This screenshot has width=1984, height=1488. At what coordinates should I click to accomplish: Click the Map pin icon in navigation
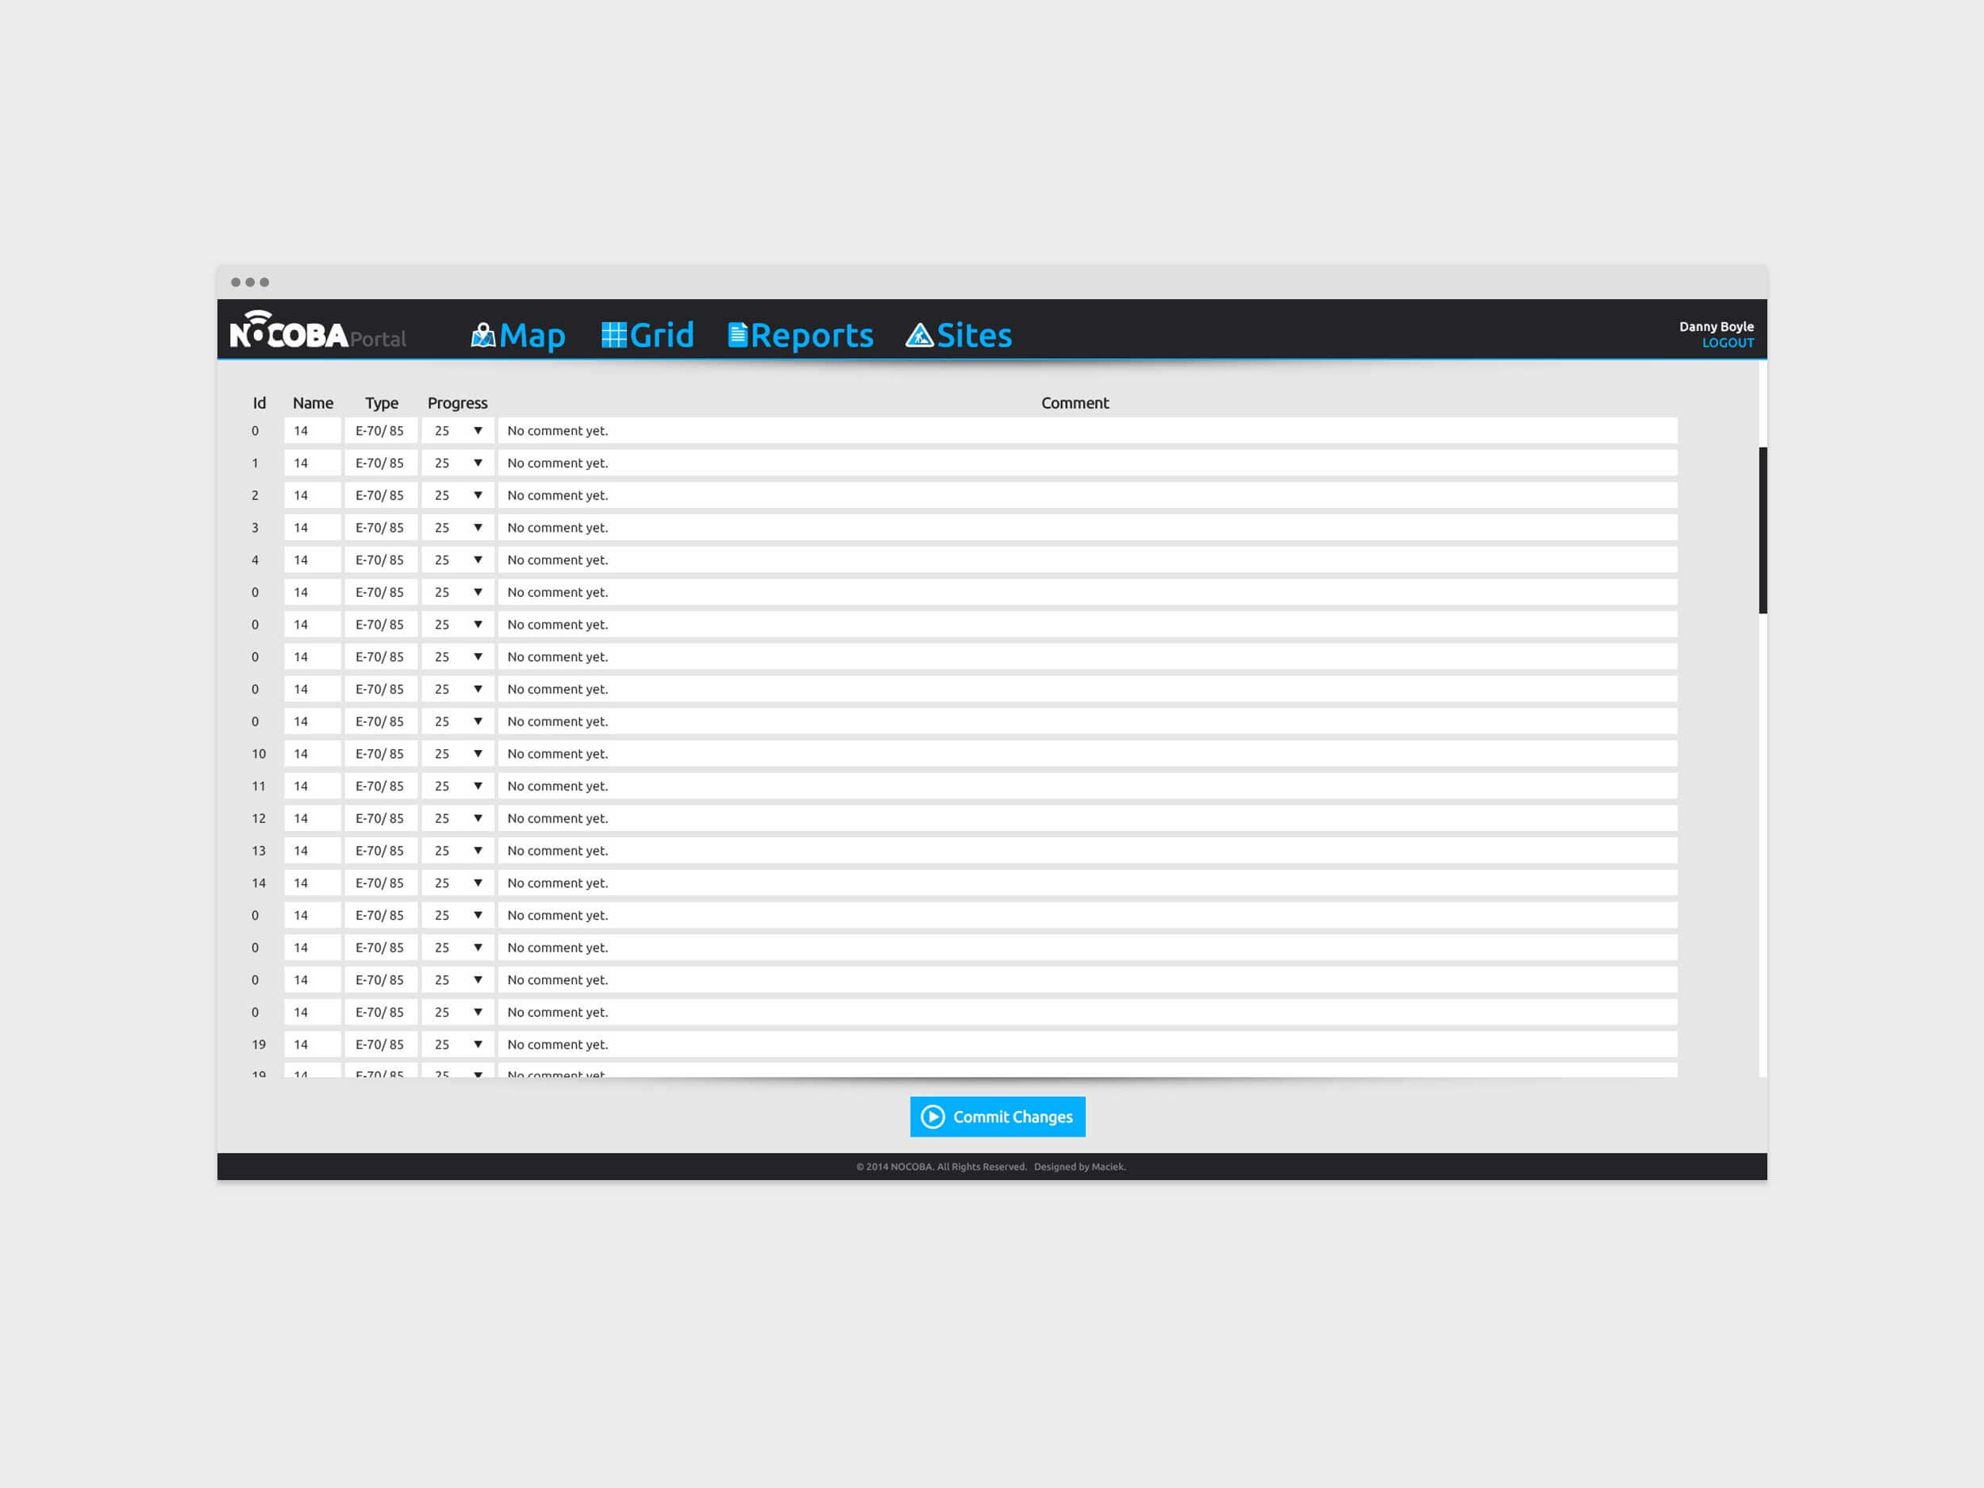[483, 336]
